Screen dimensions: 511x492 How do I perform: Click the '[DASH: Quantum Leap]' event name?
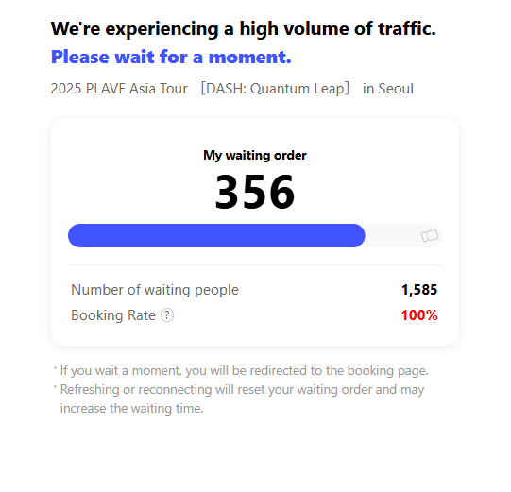(275, 89)
